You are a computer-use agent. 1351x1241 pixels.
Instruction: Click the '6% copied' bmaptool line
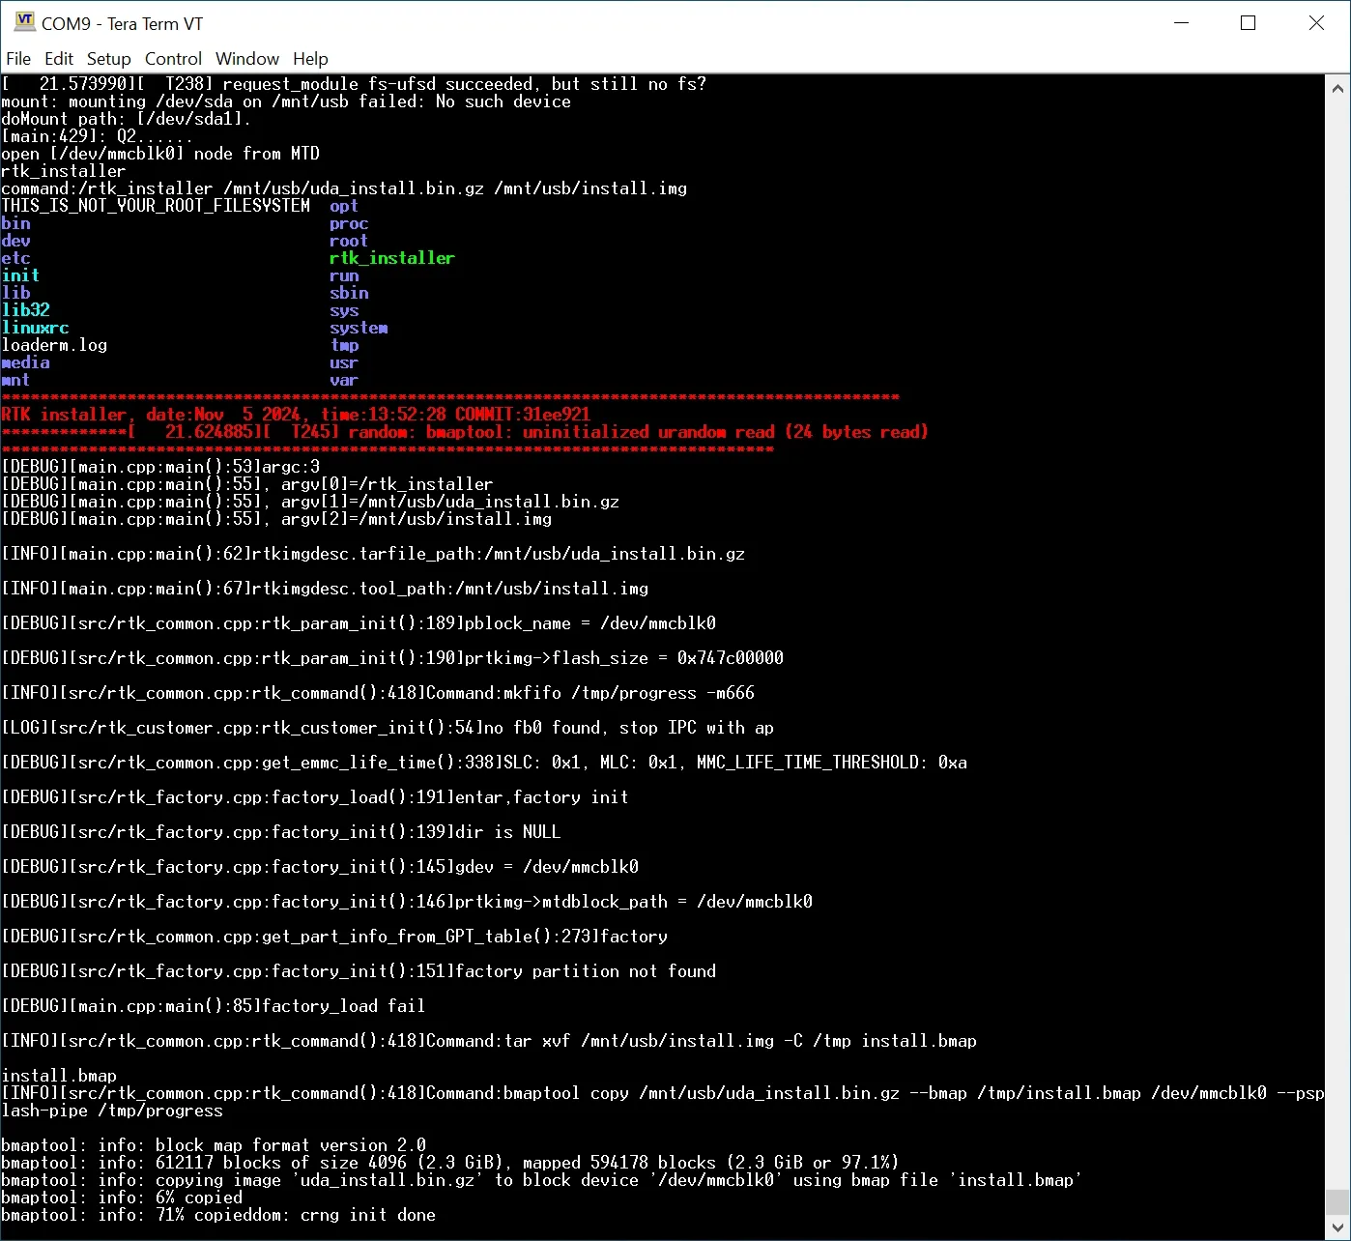point(122,1198)
